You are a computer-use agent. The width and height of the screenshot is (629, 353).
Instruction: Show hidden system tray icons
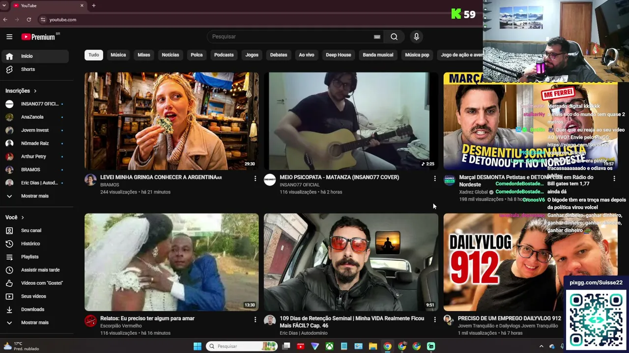[542, 346]
